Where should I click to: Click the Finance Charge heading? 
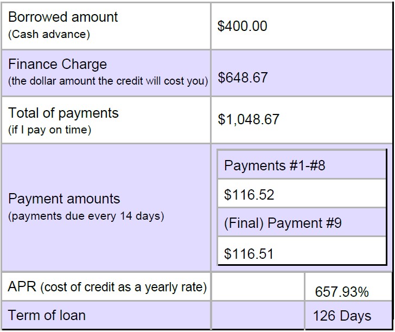point(58,64)
